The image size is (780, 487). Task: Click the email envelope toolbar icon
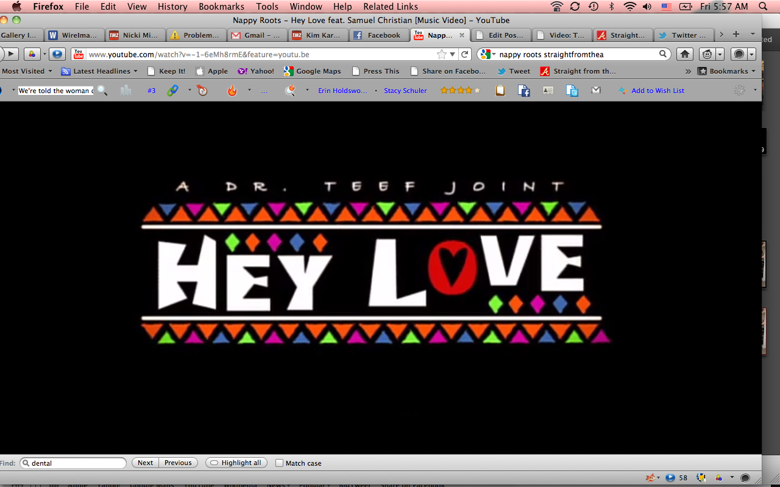[x=596, y=91]
